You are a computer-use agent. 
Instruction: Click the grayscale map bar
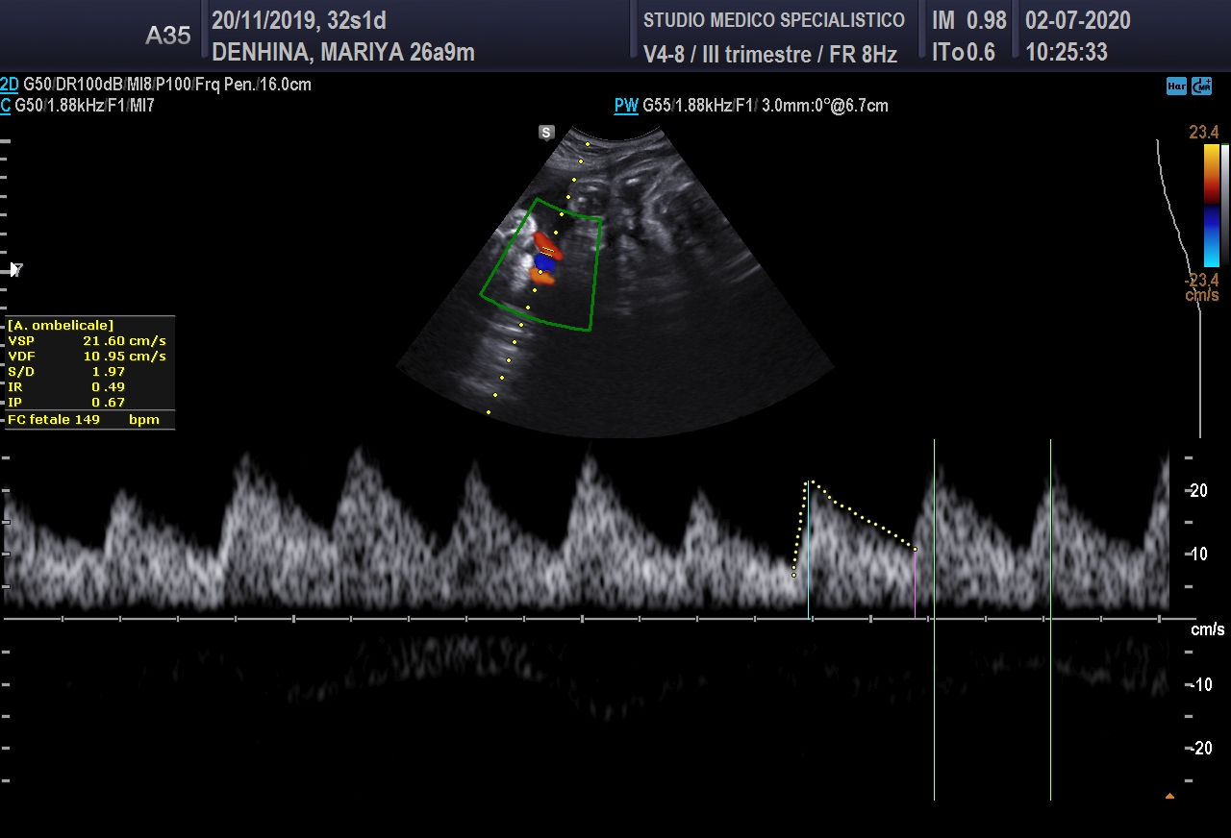(1224, 205)
